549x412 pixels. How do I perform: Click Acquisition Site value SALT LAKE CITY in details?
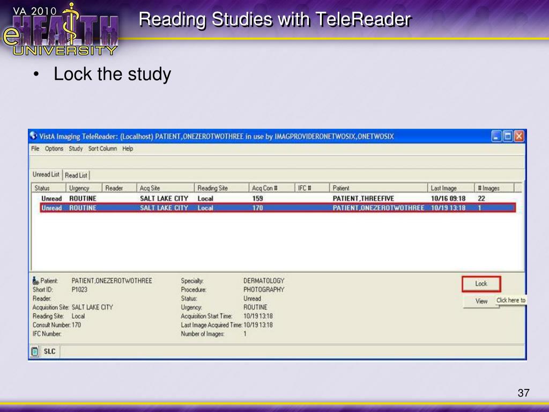coord(92,307)
